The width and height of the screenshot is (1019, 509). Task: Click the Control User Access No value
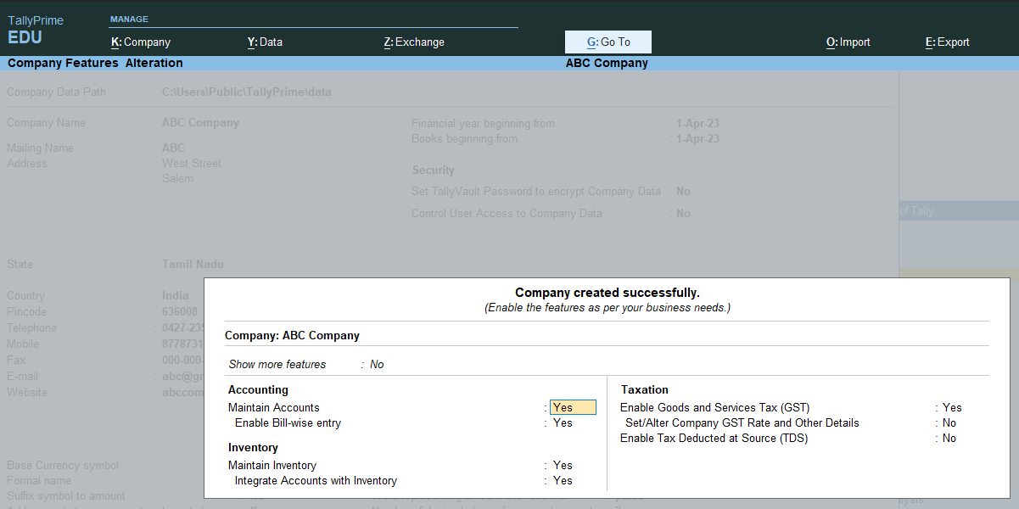tap(683, 213)
